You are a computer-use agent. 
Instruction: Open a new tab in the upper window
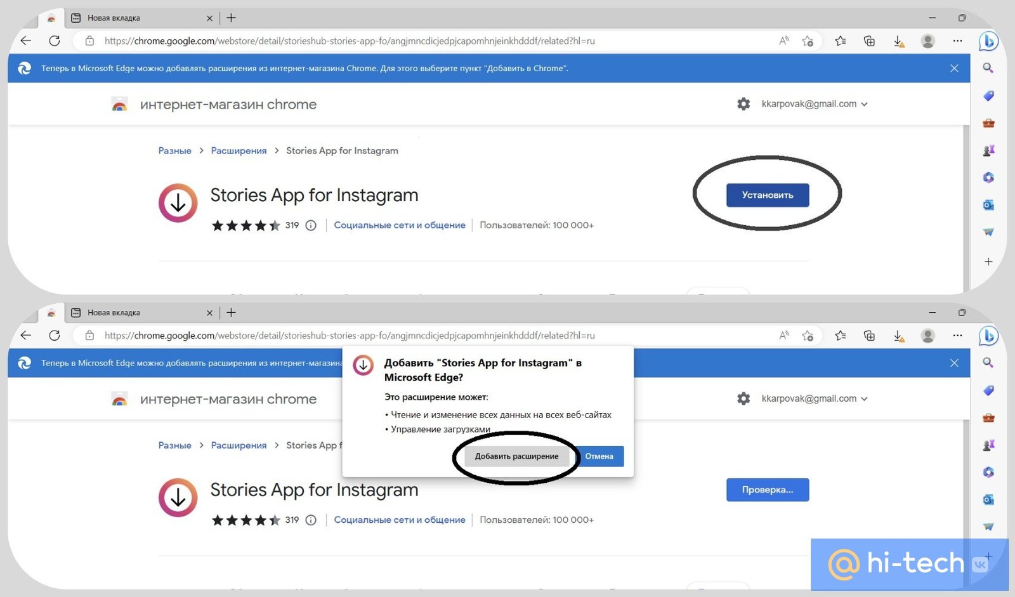pos(232,18)
